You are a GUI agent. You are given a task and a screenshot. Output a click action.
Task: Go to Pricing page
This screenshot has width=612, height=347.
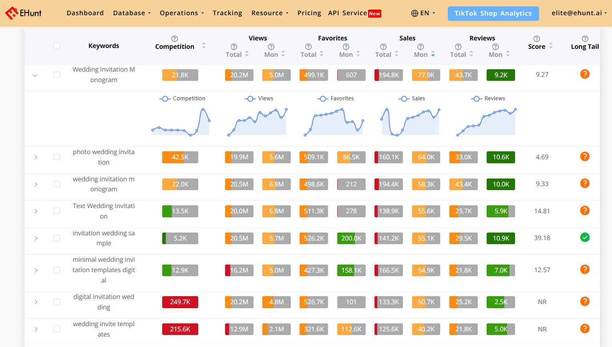click(309, 13)
